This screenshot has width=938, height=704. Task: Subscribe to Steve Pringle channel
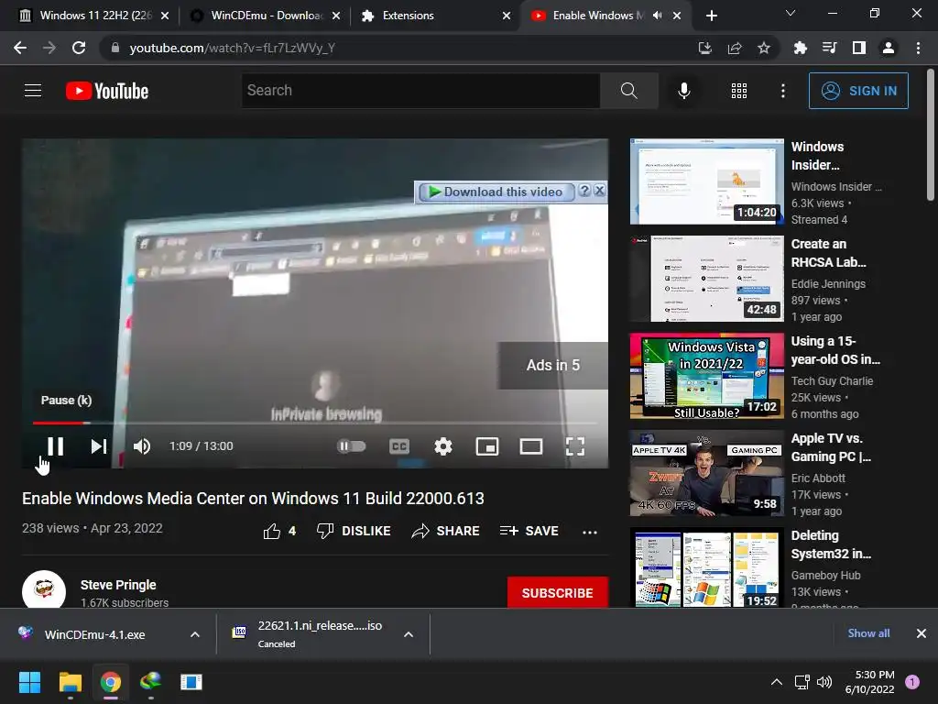click(x=558, y=593)
